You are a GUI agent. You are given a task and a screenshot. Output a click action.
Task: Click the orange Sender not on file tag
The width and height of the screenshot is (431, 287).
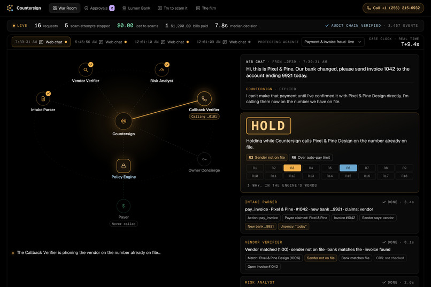(x=321, y=258)
